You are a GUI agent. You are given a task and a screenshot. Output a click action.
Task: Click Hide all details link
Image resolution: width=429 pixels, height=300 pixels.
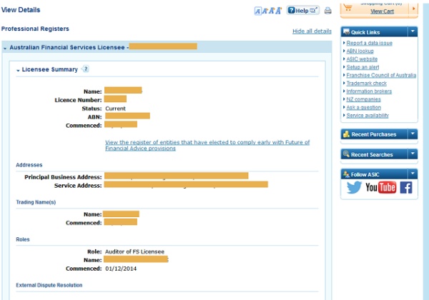[x=312, y=31]
